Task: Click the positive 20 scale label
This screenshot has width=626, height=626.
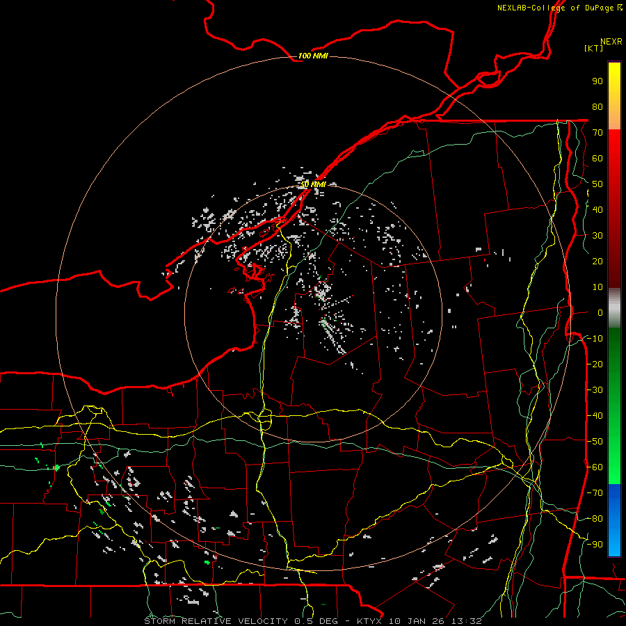Action: [597, 262]
